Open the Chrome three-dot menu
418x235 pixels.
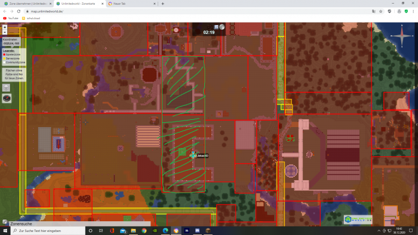tap(413, 11)
